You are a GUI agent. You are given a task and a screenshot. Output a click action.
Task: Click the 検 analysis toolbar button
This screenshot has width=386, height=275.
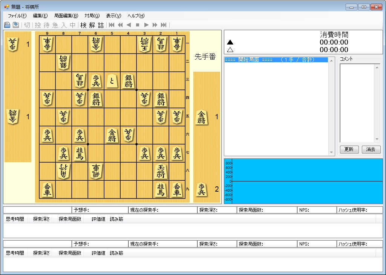click(x=83, y=25)
